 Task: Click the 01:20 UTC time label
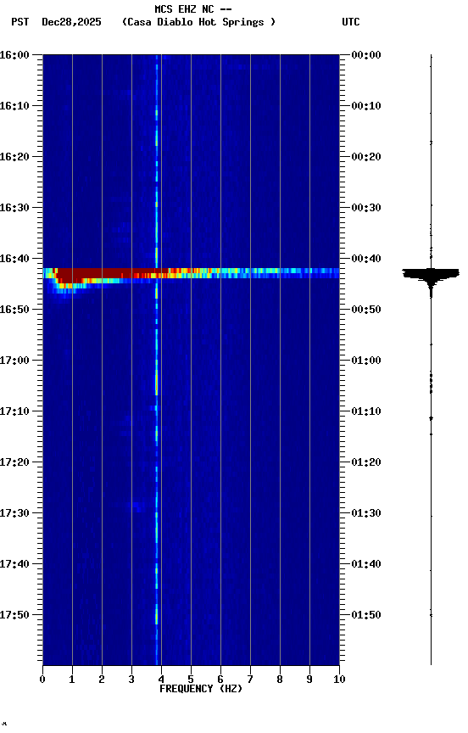[x=366, y=463]
